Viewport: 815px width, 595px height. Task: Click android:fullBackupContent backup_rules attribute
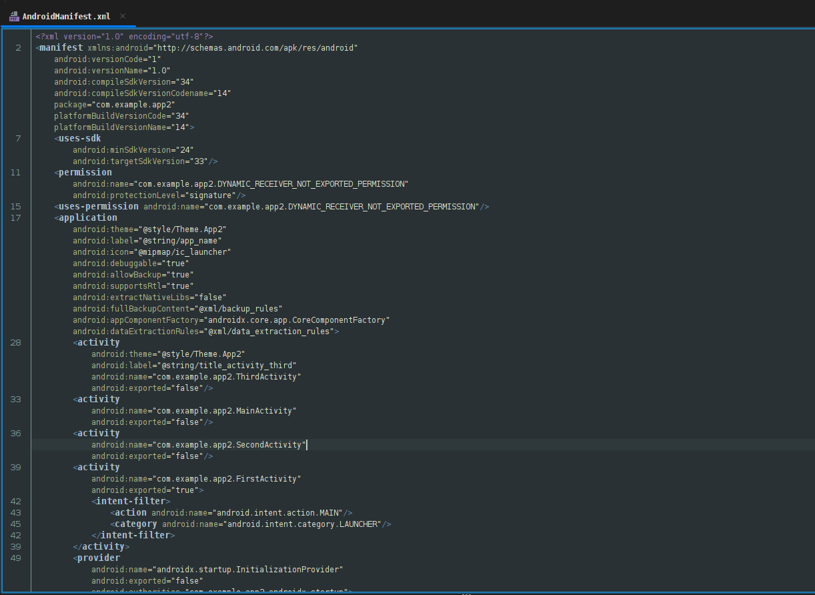coord(178,309)
